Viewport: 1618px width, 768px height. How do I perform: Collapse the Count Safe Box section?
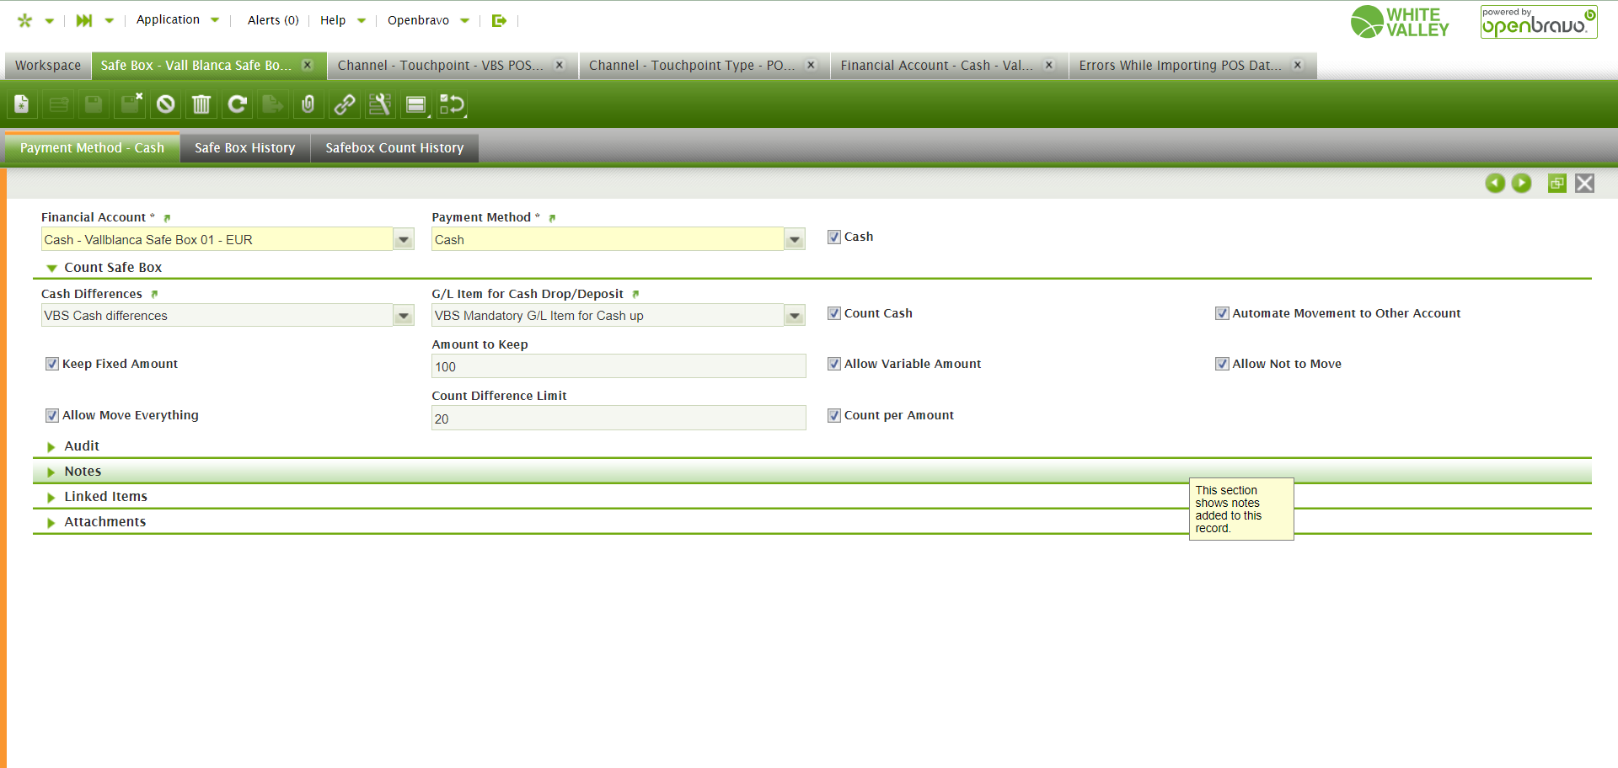pyautogui.click(x=51, y=268)
